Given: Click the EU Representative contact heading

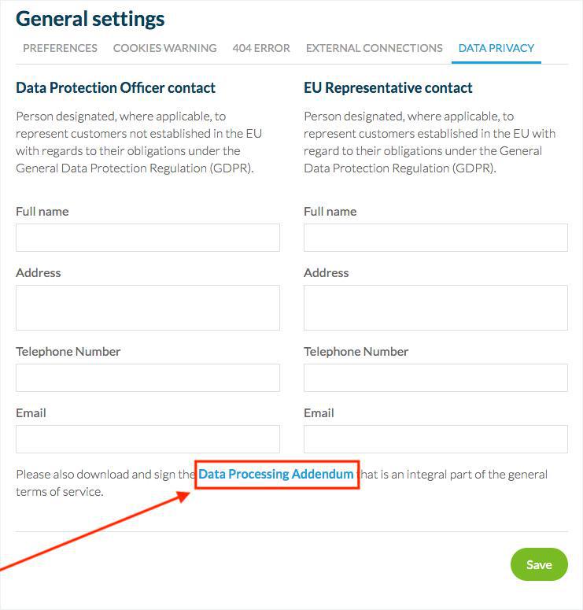Looking at the screenshot, I should tap(388, 88).
